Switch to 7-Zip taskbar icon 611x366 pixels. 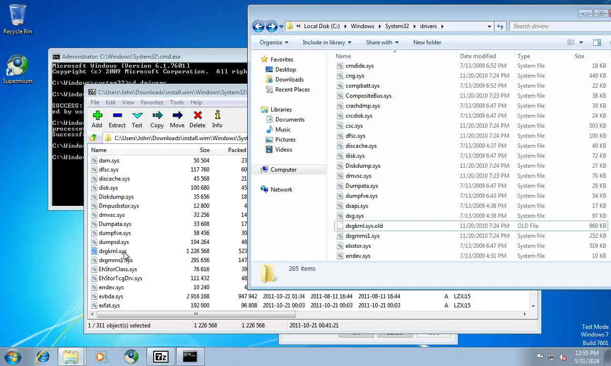click(161, 356)
